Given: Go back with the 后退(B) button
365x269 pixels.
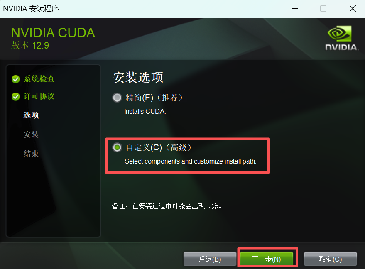Looking at the screenshot, I should [210, 259].
